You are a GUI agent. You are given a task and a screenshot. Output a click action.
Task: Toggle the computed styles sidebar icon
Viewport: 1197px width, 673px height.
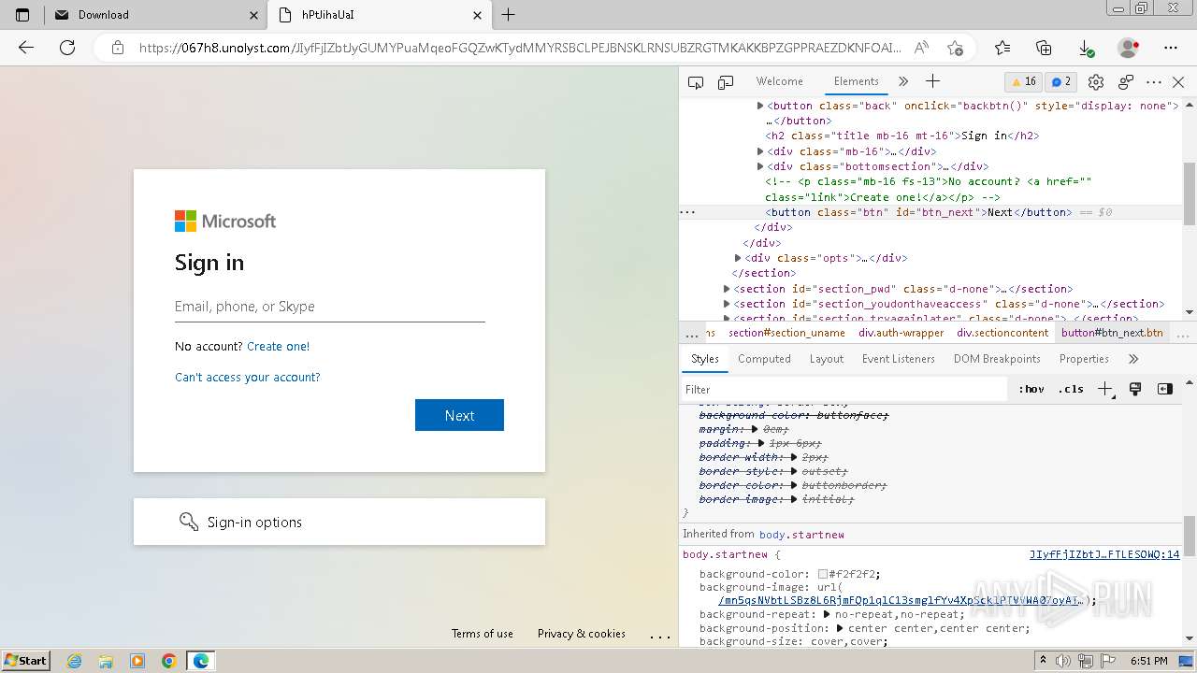(x=1165, y=389)
